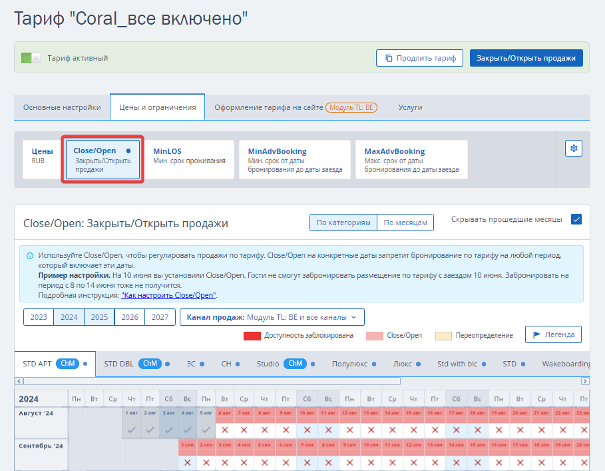Switch view to "По месяцам"
Image resolution: width=605 pixels, height=471 pixels.
(405, 223)
